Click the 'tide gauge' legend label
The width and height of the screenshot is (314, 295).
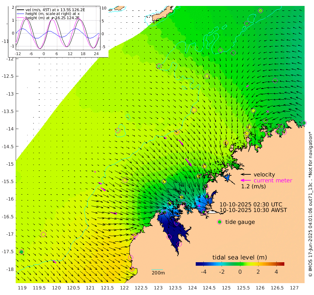point(240,222)
